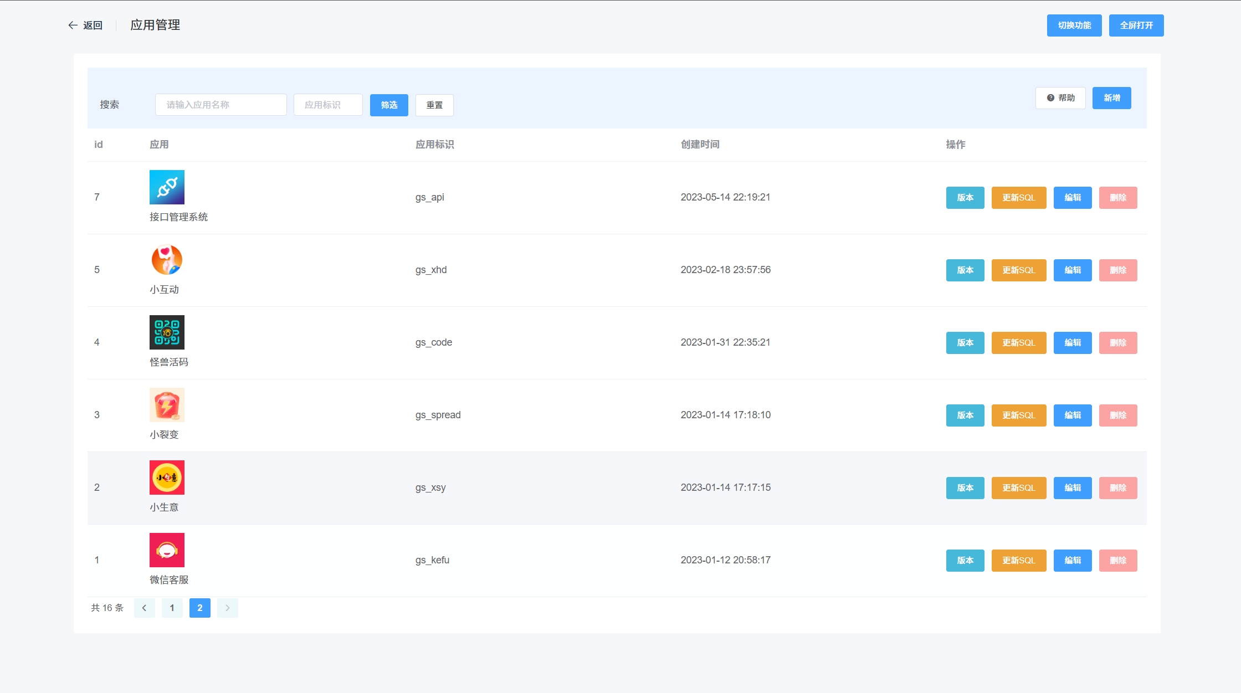This screenshot has width=1241, height=693.
Task: Focus the 应用标识 input field
Action: [x=328, y=105]
